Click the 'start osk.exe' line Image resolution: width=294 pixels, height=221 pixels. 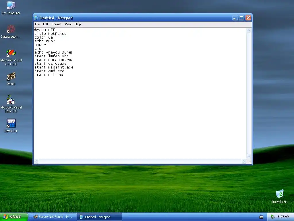pos(49,75)
